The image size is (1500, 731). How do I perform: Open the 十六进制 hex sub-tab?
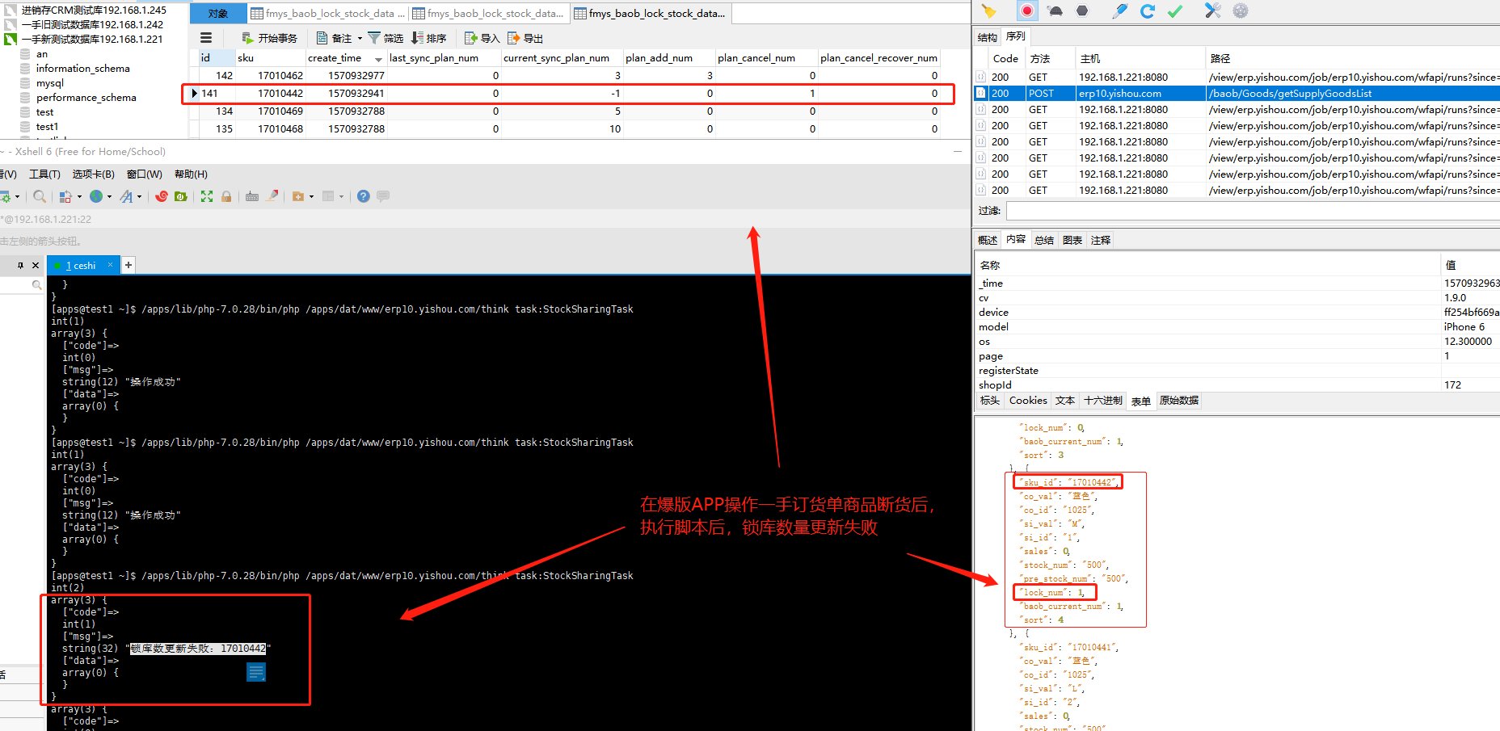1103,401
